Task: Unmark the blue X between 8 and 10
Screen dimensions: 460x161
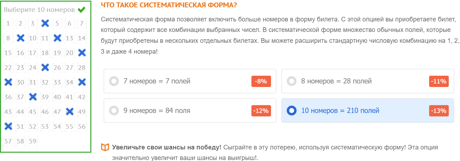Action: (20, 38)
